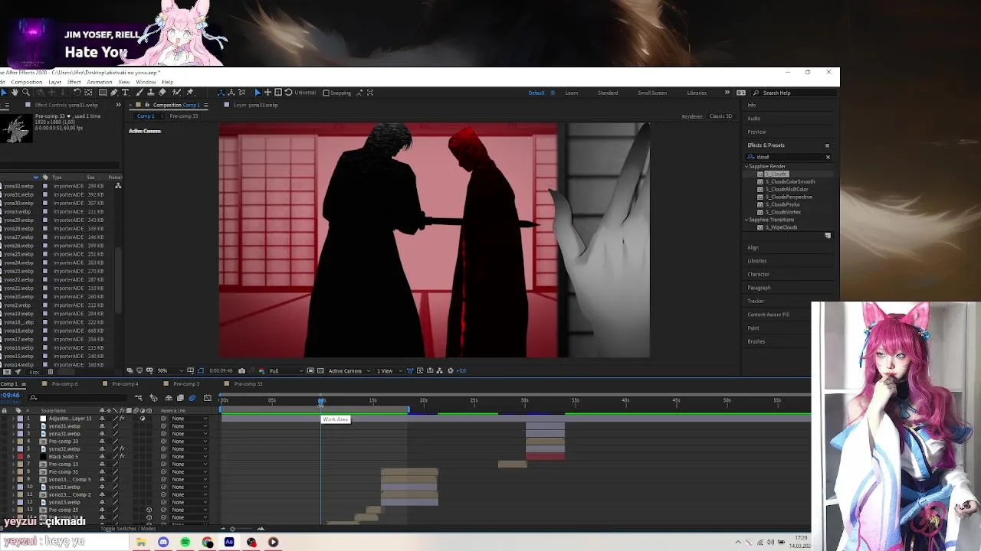Open File Explorer from the taskbar

[141, 542]
